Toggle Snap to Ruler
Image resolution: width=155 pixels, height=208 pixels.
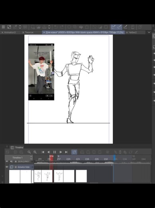click(x=113, y=27)
